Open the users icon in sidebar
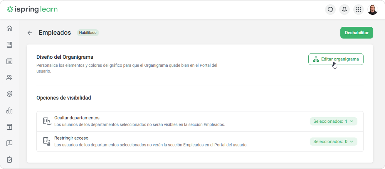385x169 pixels. [x=9, y=78]
